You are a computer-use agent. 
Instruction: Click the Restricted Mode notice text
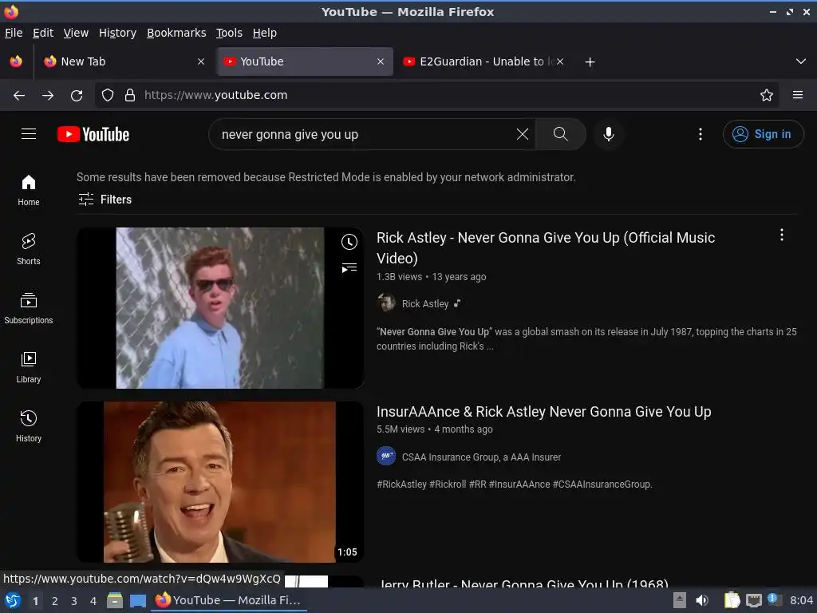(326, 177)
